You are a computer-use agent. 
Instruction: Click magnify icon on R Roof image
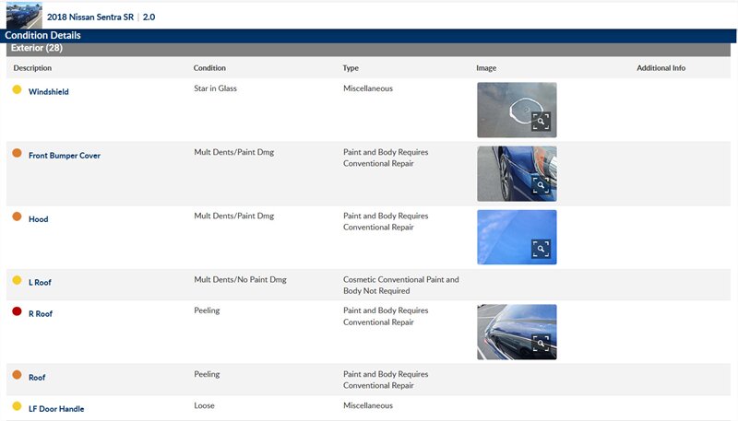(541, 343)
